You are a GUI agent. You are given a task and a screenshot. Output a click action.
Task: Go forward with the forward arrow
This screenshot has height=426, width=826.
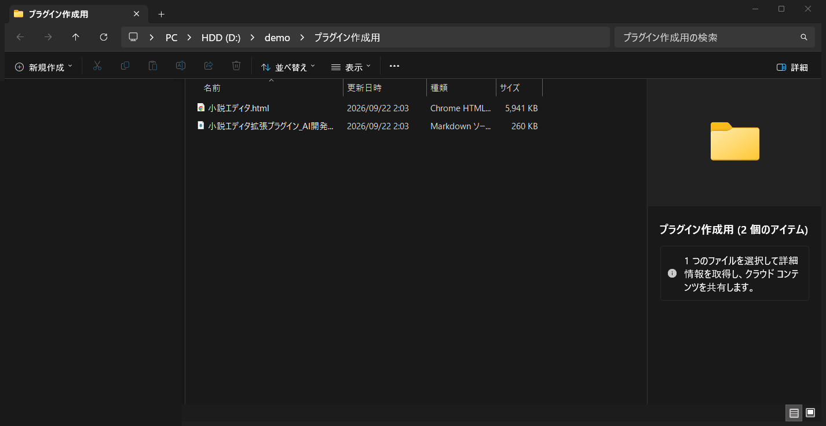[x=48, y=37]
